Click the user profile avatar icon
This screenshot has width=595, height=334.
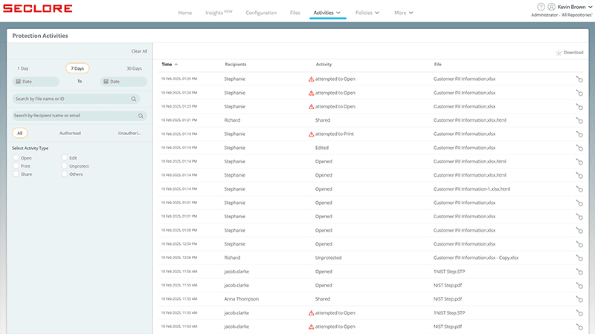point(551,7)
